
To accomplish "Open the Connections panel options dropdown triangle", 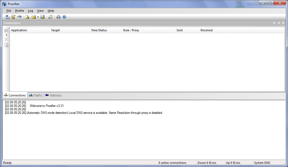I will point(274,23).
